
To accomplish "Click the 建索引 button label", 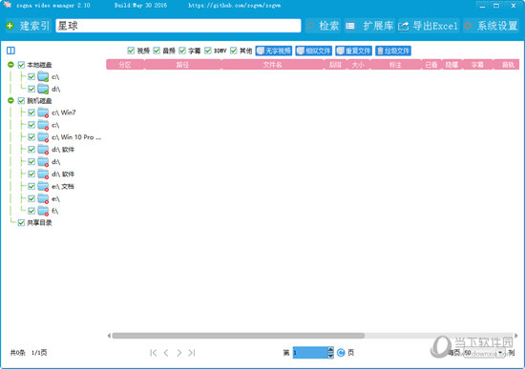I will (x=34, y=26).
